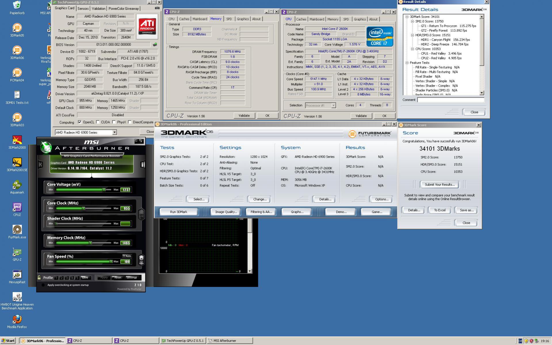Click the Filtering & AA... button
The height and width of the screenshot is (345, 552).
click(x=261, y=212)
